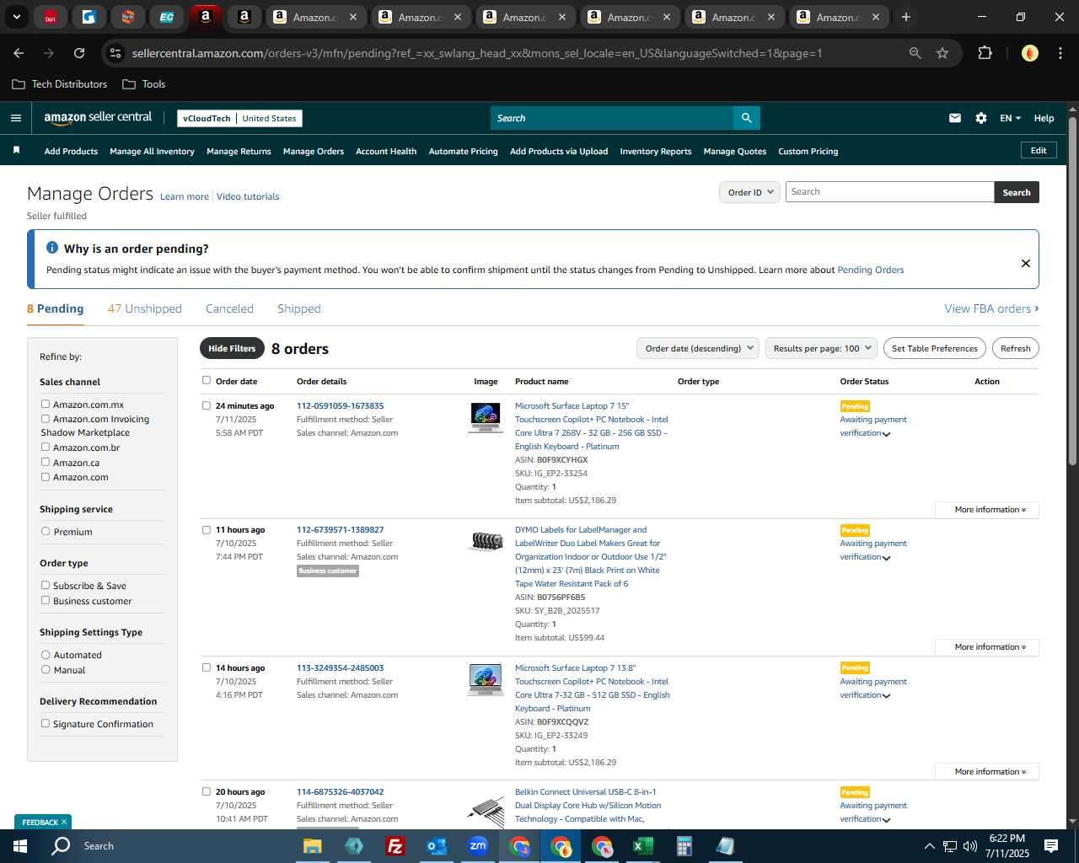Open Outlook from the taskbar
This screenshot has height=863, width=1079.
click(x=437, y=846)
